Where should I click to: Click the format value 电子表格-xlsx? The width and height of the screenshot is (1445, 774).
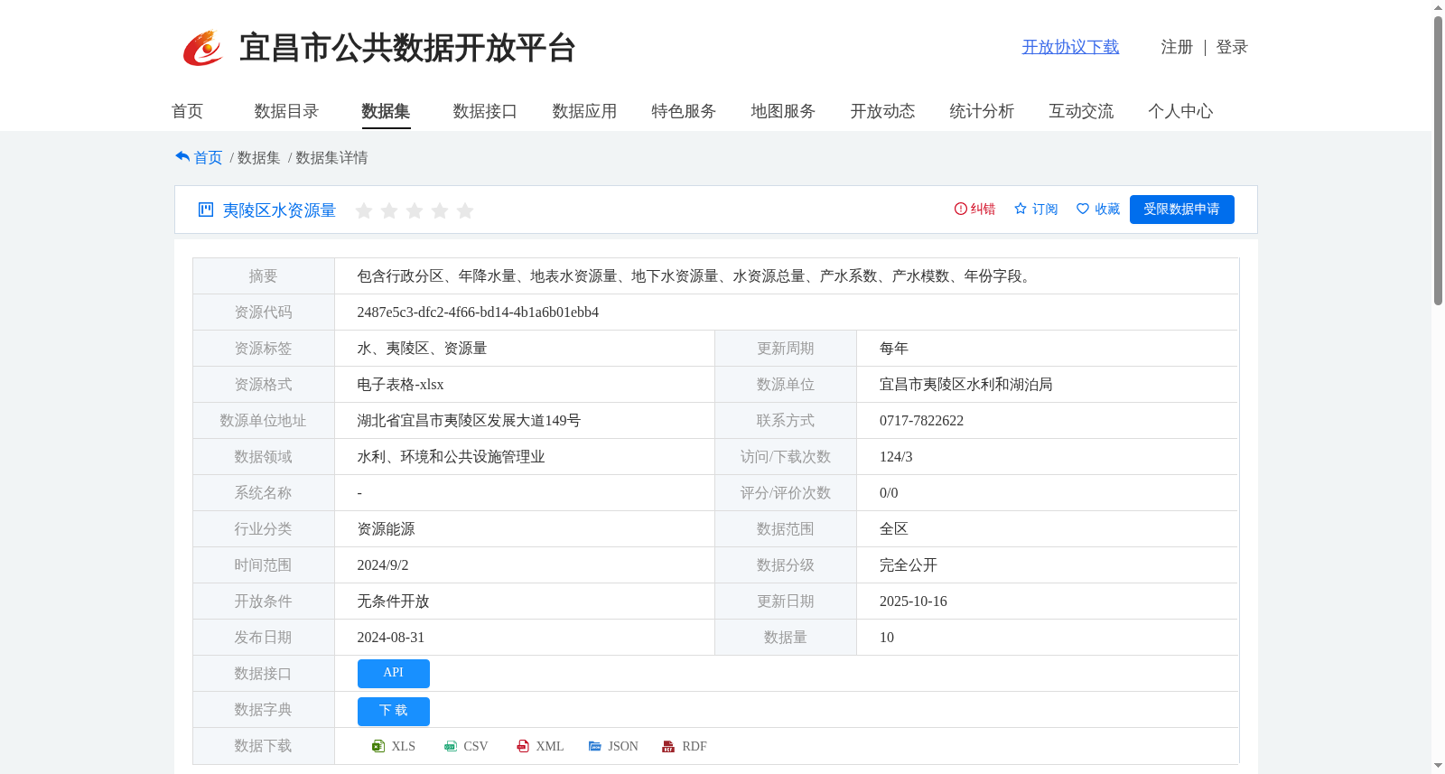click(400, 385)
